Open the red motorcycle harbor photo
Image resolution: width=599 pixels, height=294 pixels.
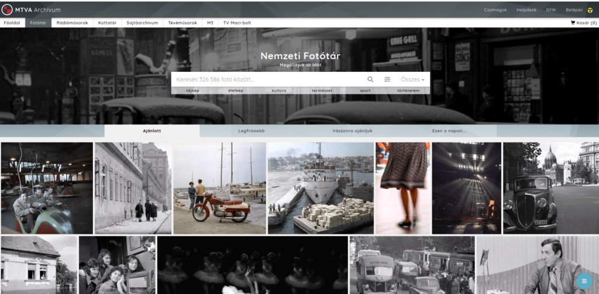pyautogui.click(x=219, y=188)
